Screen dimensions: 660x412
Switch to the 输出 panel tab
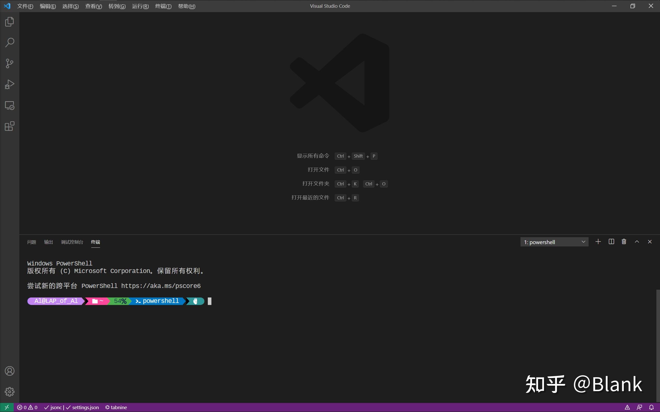pos(48,242)
